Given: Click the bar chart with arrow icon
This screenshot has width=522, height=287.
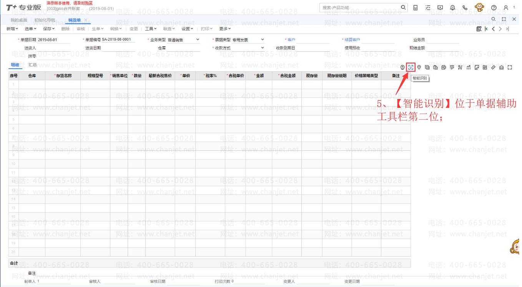Looking at the screenshot, I should [x=469, y=68].
